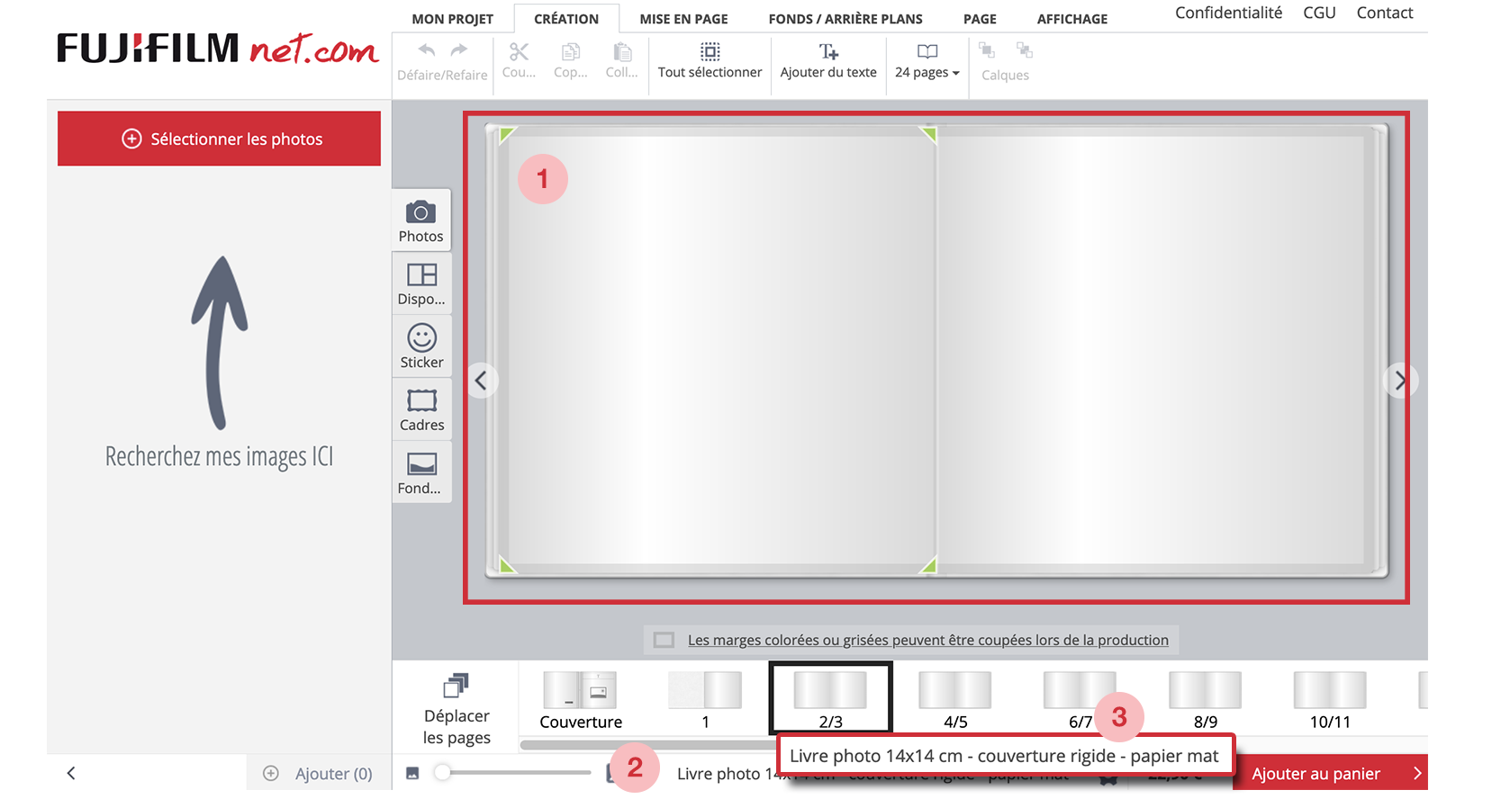Cut selection with the scissors icon
Screen dimensions: 1501x799
[519, 59]
